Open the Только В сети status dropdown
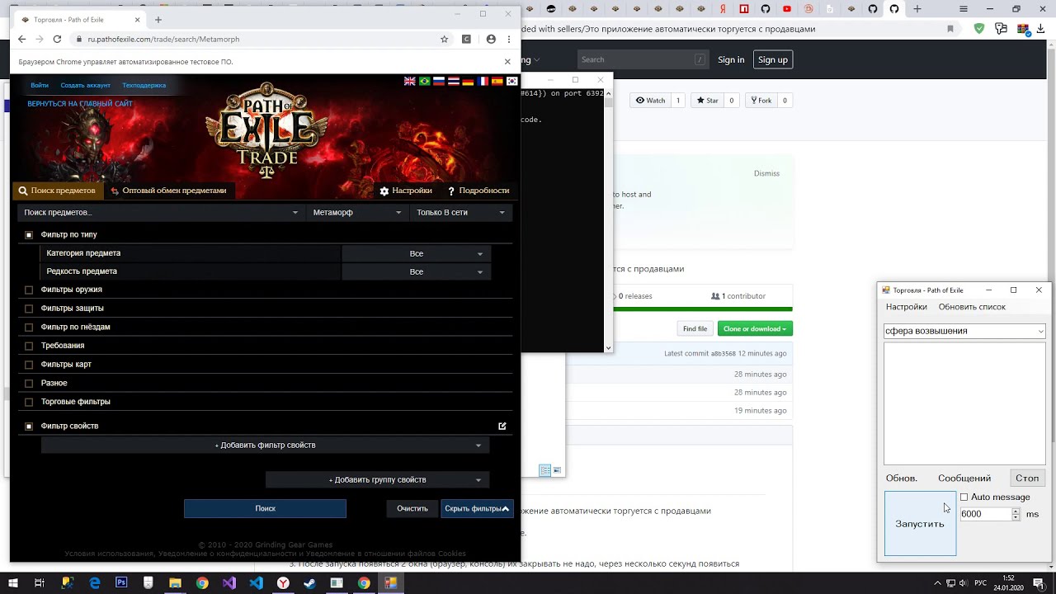This screenshot has width=1056, height=594. coord(460,212)
